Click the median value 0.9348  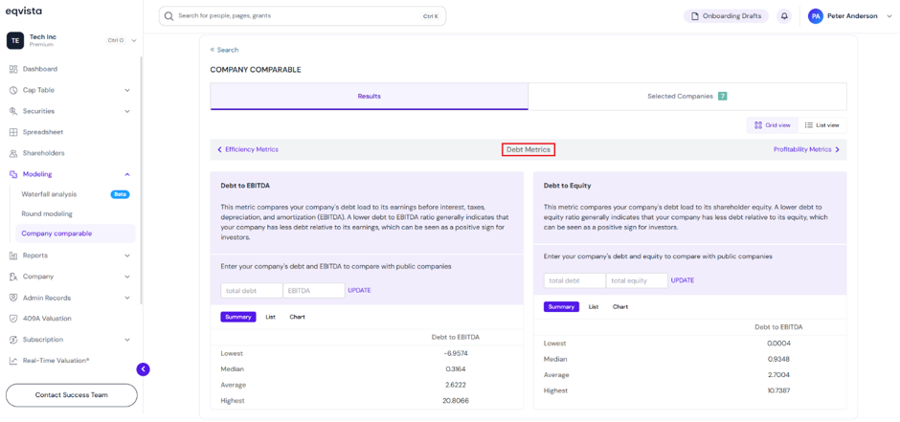pyautogui.click(x=778, y=359)
